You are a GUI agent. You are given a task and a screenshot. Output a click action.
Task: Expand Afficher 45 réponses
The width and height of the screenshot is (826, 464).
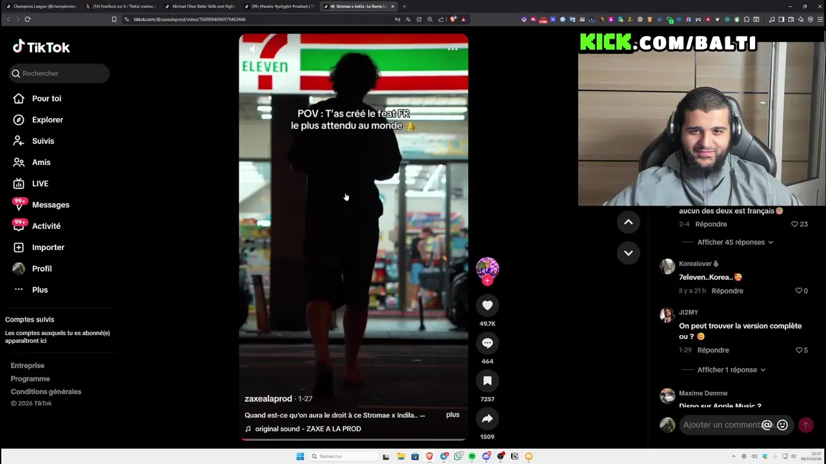point(735,242)
